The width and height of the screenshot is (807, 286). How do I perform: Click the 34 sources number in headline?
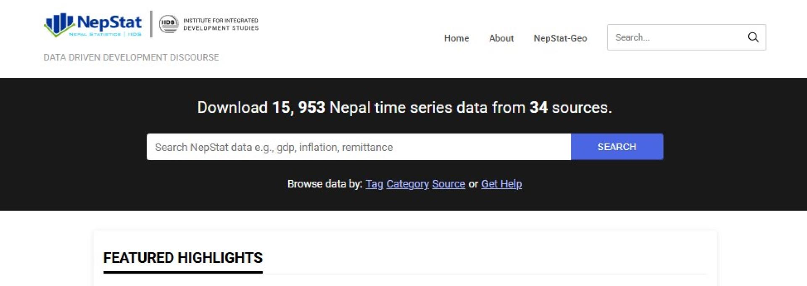538,108
